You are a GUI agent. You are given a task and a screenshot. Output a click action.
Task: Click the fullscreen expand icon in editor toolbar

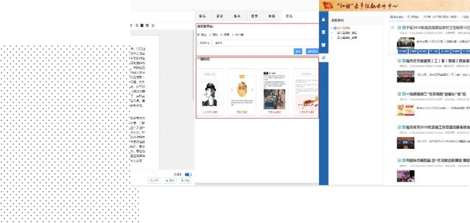coord(153,25)
